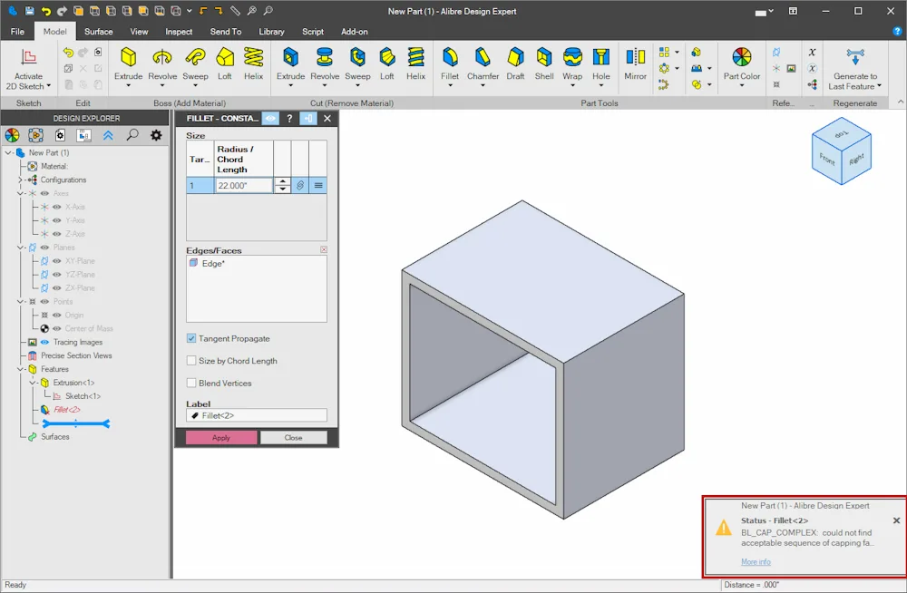This screenshot has height=593, width=907.
Task: Toggle visibility of XY-Plane
Action: point(56,261)
